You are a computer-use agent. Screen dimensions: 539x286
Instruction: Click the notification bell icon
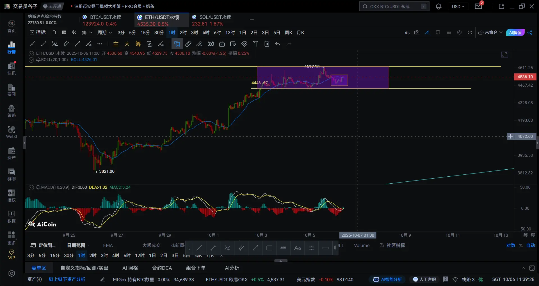point(438,6)
